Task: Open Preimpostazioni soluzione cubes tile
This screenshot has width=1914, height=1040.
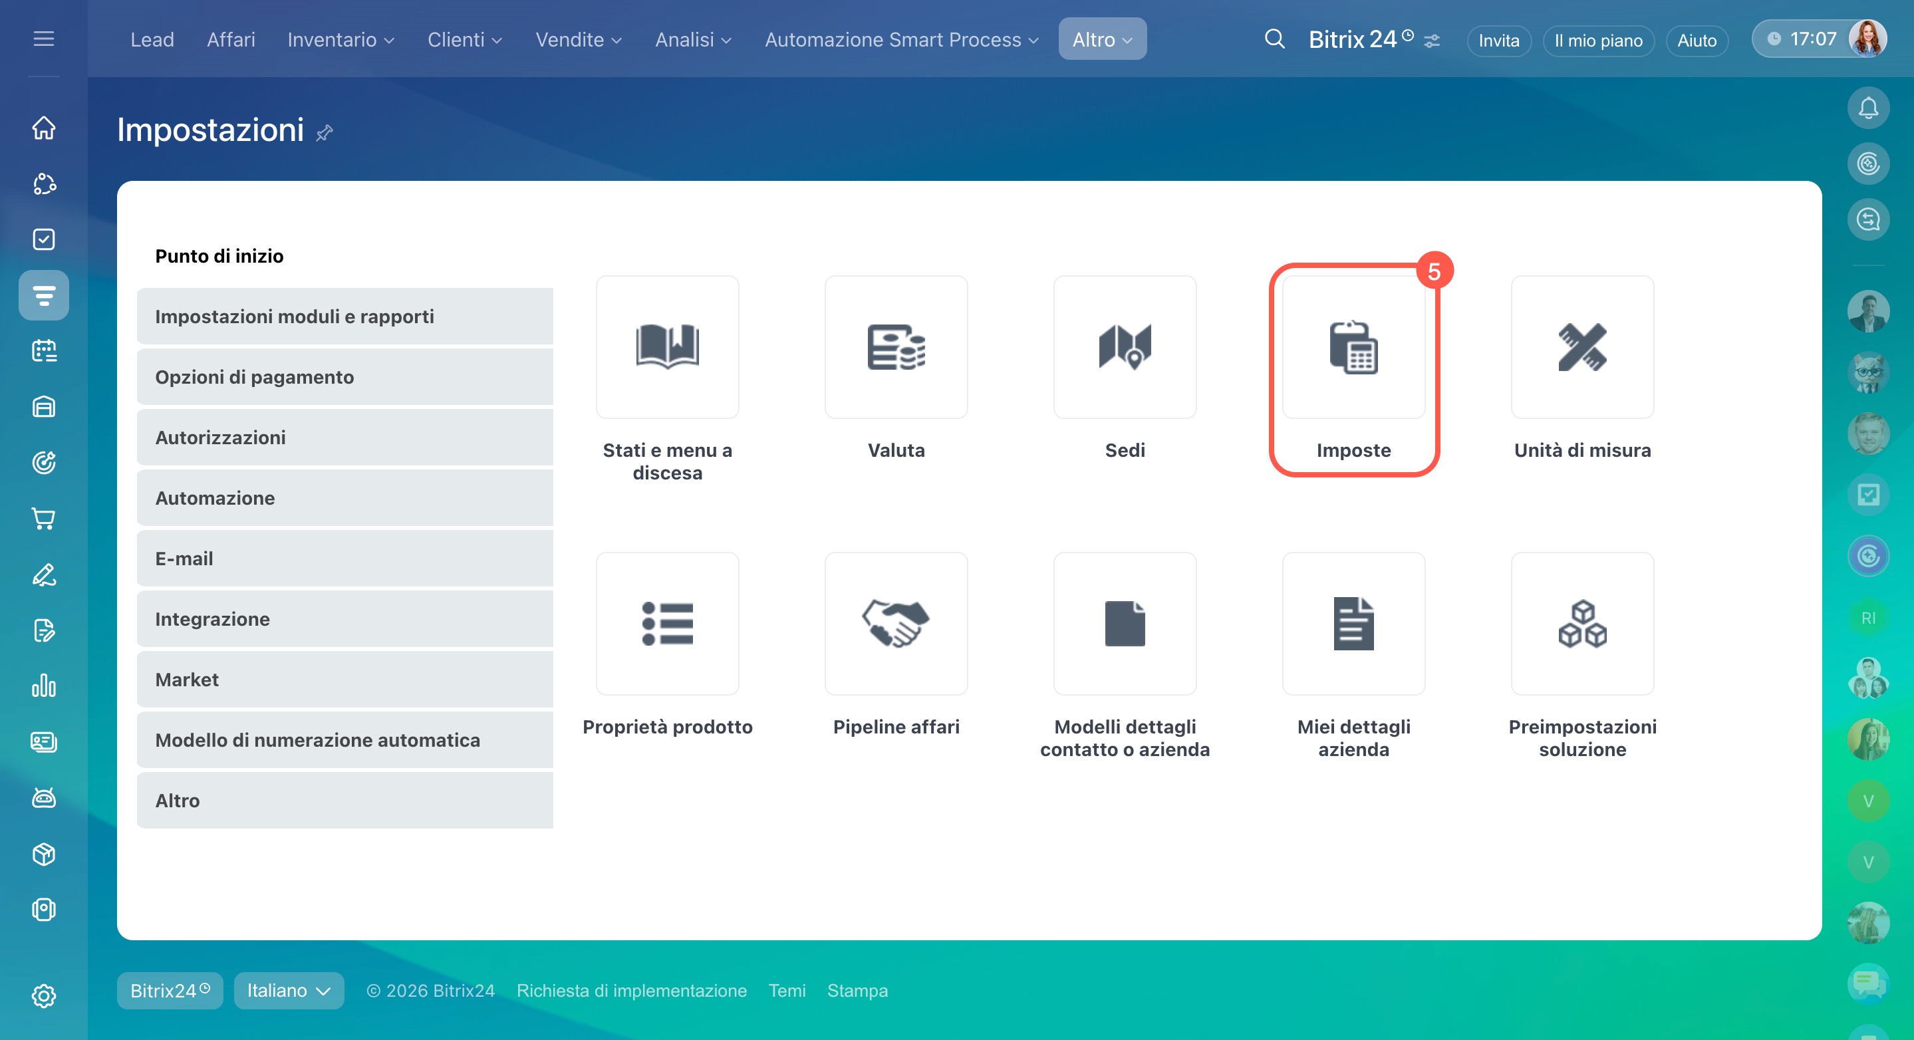Action: coord(1582,624)
